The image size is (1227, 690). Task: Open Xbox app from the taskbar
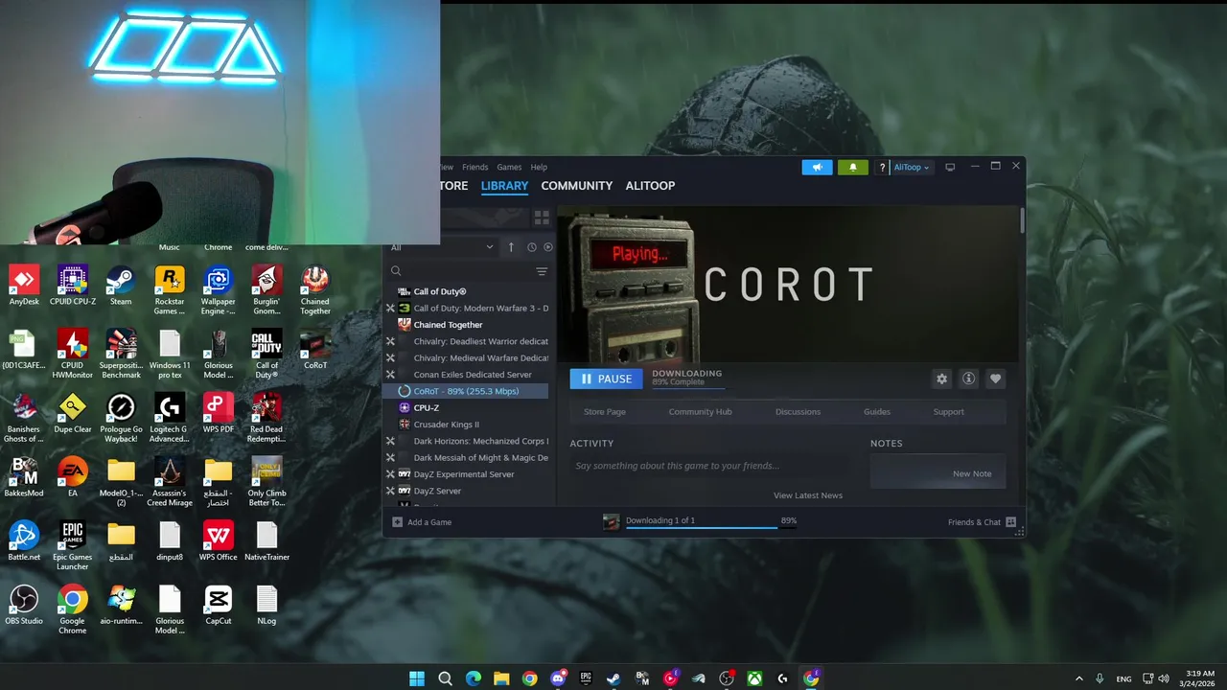coord(755,678)
